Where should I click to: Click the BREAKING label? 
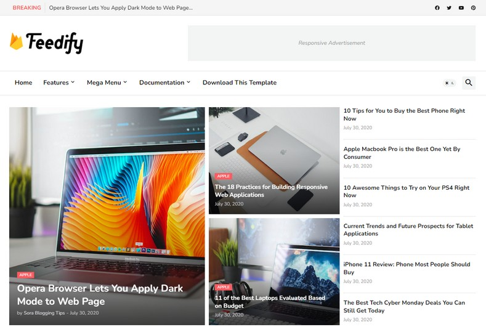[x=26, y=8]
